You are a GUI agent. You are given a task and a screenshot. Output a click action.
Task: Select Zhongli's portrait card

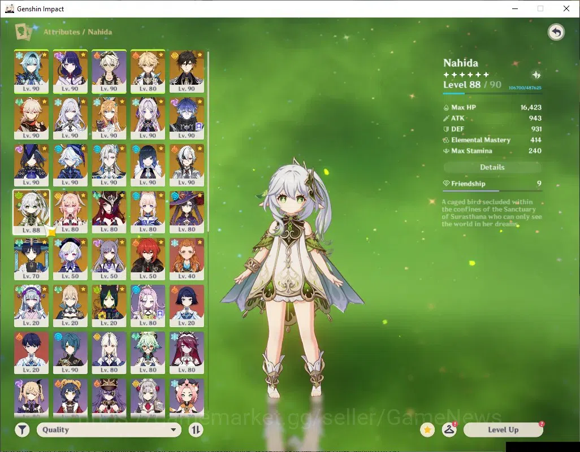[x=187, y=71]
